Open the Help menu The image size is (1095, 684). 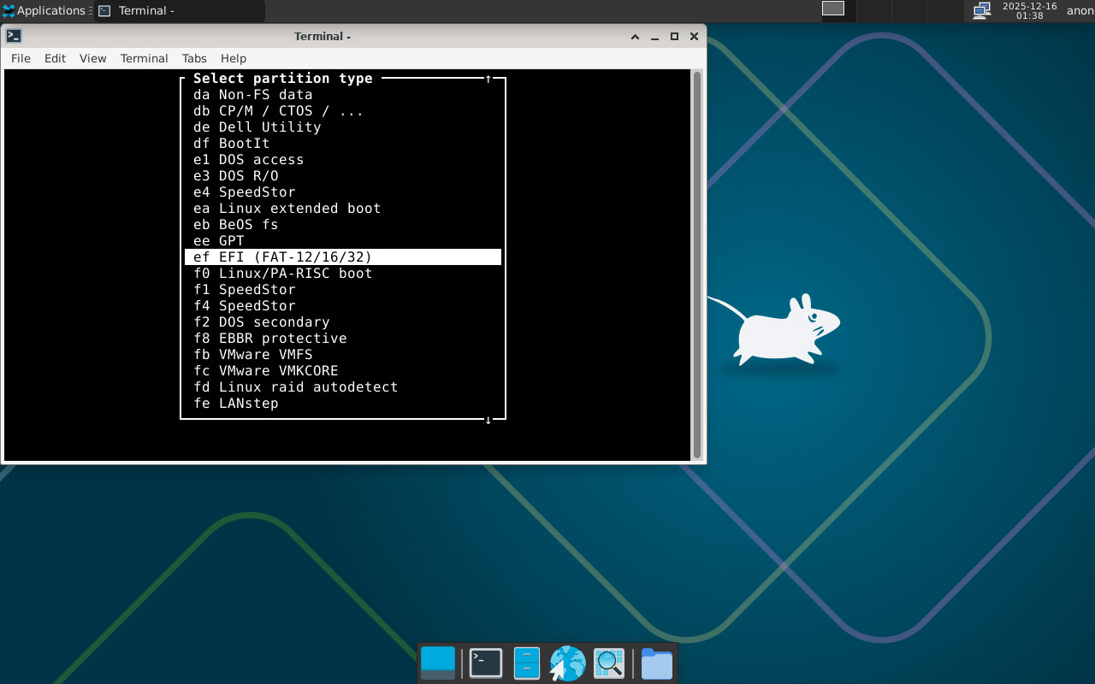(x=234, y=58)
